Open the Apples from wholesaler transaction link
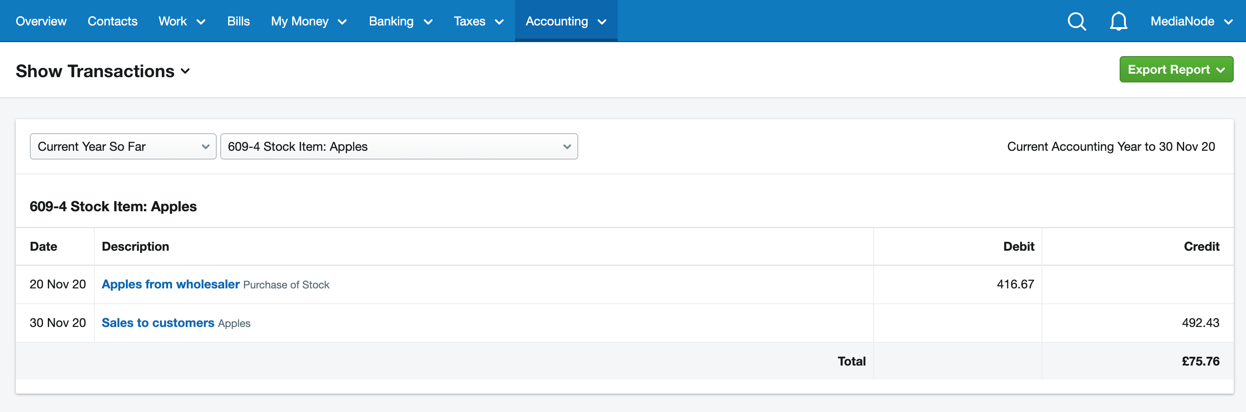1246x412 pixels. click(171, 284)
